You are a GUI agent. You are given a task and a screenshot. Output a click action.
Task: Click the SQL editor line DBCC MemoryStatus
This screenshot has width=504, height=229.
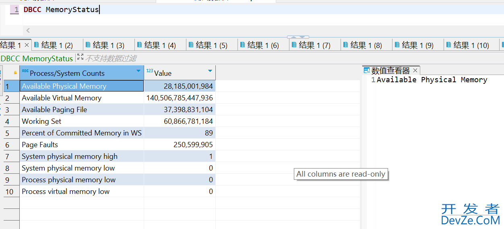click(x=61, y=9)
